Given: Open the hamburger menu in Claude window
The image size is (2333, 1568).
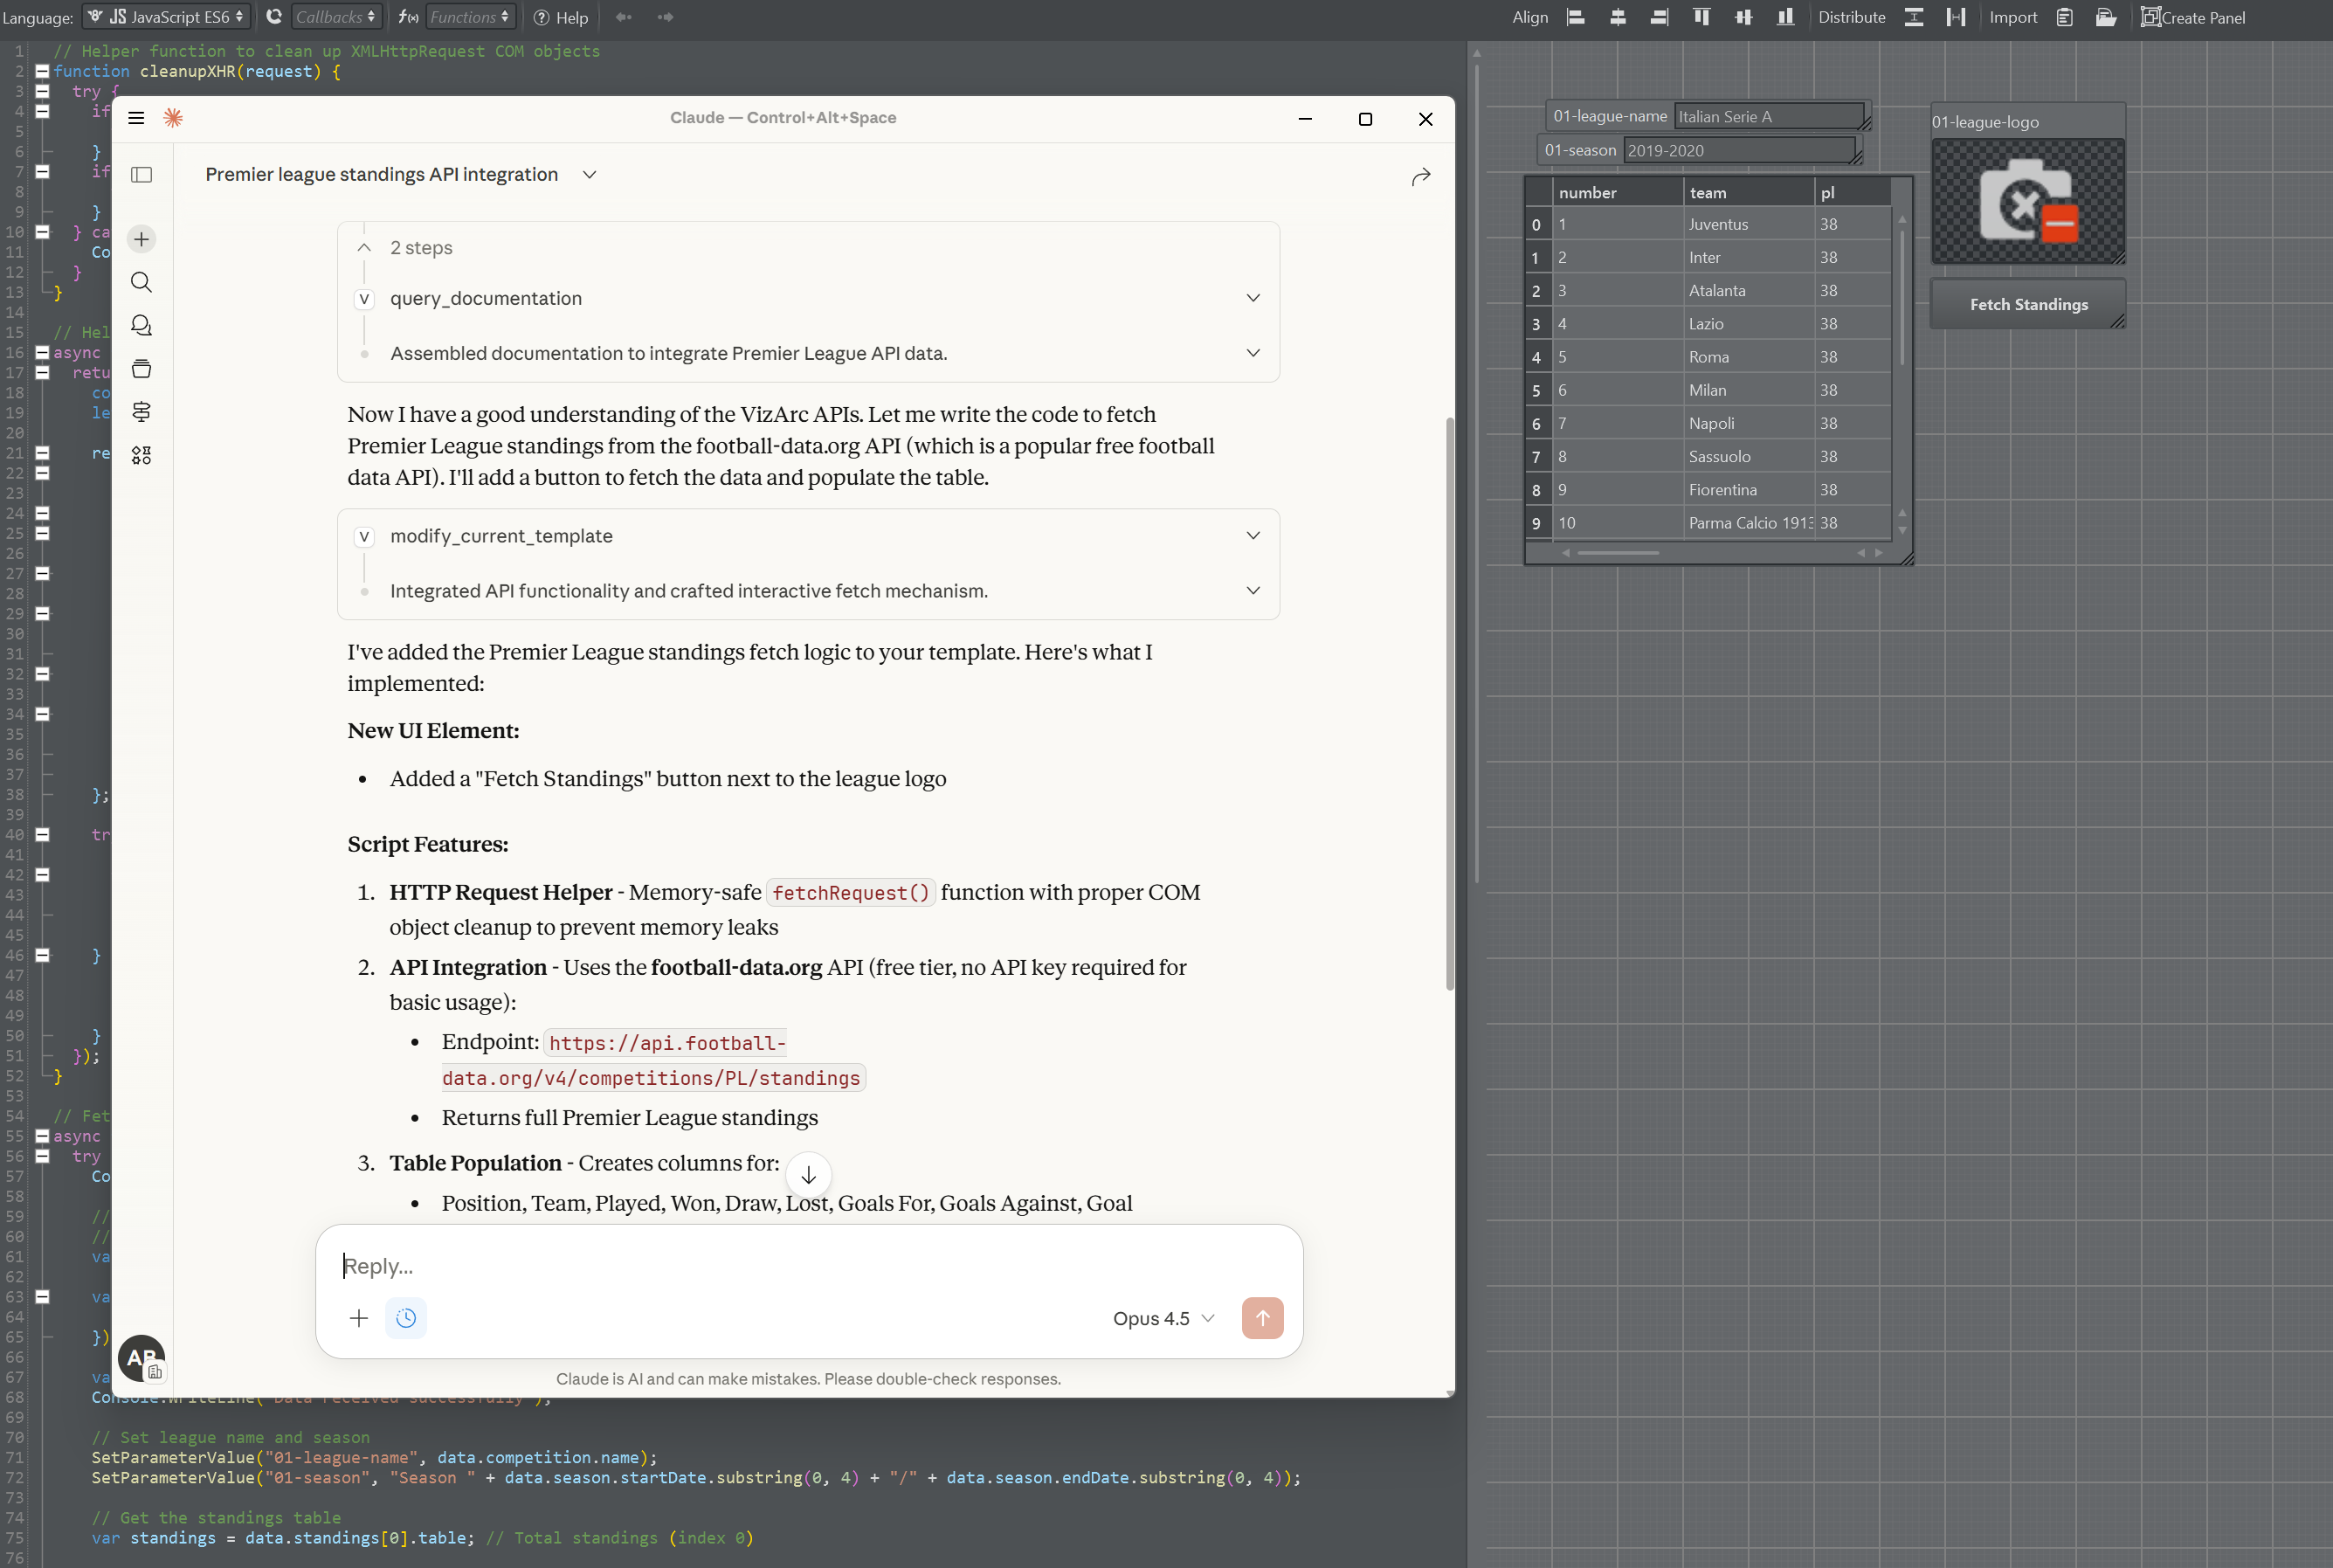Looking at the screenshot, I should click(x=136, y=118).
